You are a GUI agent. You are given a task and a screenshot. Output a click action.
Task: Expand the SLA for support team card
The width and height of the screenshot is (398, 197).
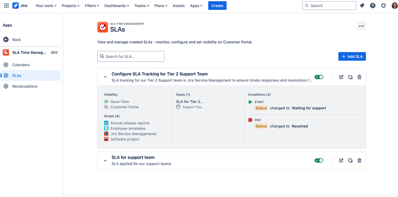105,160
